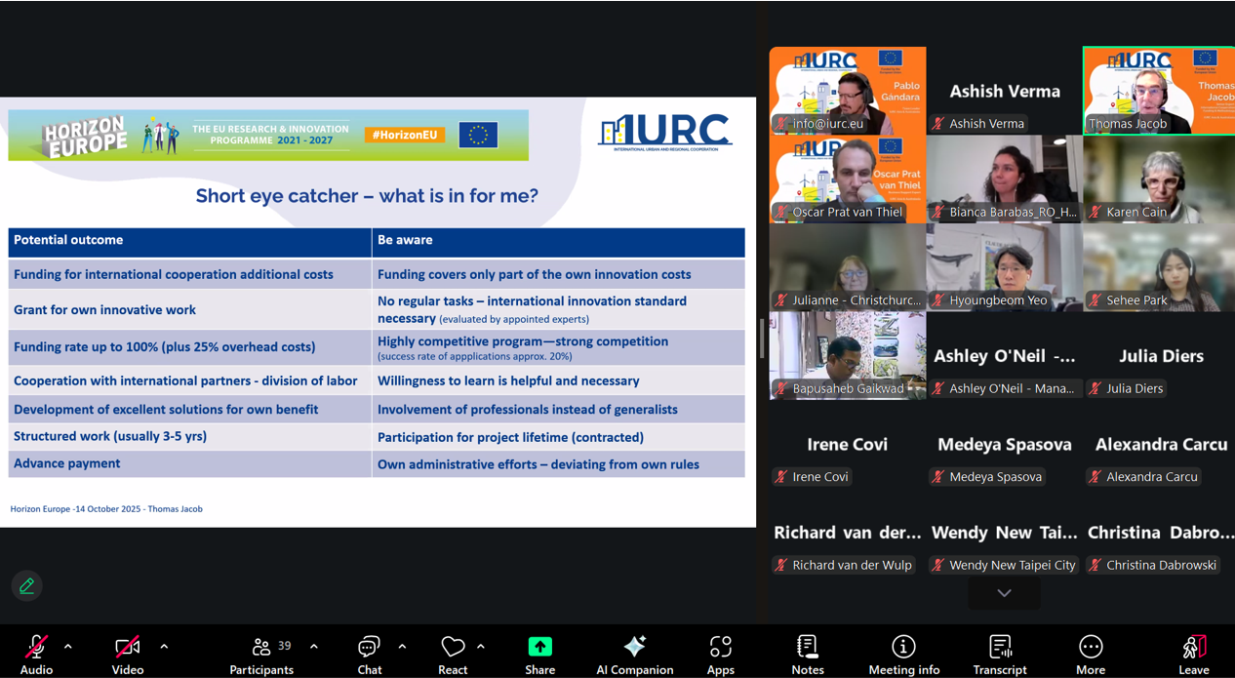Image resolution: width=1235 pixels, height=678 pixels.
Task: Open the Transcript panel
Action: point(999,654)
